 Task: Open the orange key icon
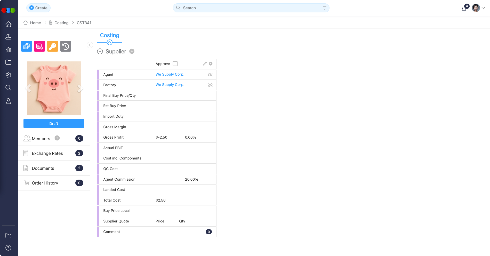(x=53, y=46)
